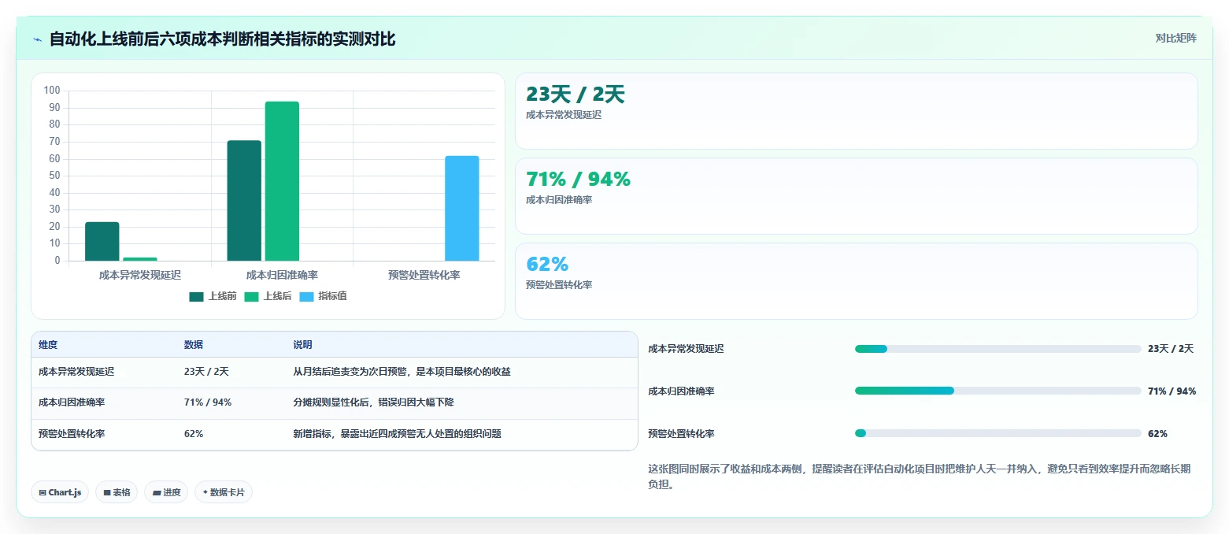Click the x-axis label 成本异常发现延迟
This screenshot has width=1229, height=534.
coord(140,276)
